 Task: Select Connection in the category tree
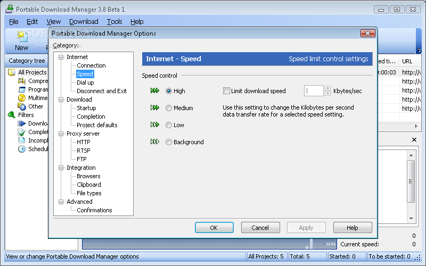click(x=91, y=65)
